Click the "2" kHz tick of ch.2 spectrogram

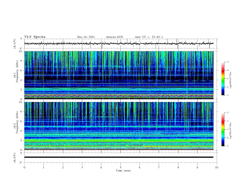tap(22, 140)
